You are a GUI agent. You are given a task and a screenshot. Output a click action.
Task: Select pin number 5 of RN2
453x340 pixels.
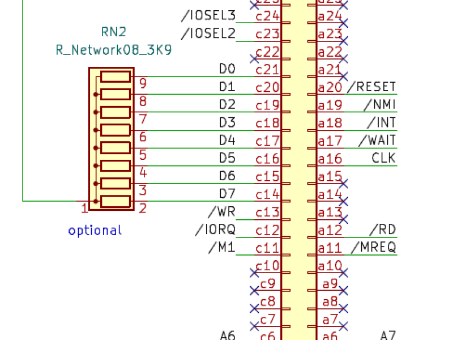click(143, 155)
